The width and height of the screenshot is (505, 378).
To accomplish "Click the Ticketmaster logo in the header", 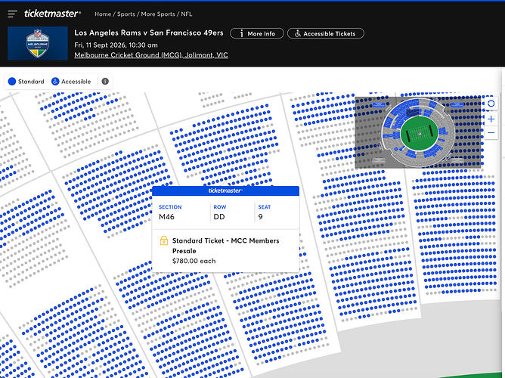I will (x=52, y=14).
